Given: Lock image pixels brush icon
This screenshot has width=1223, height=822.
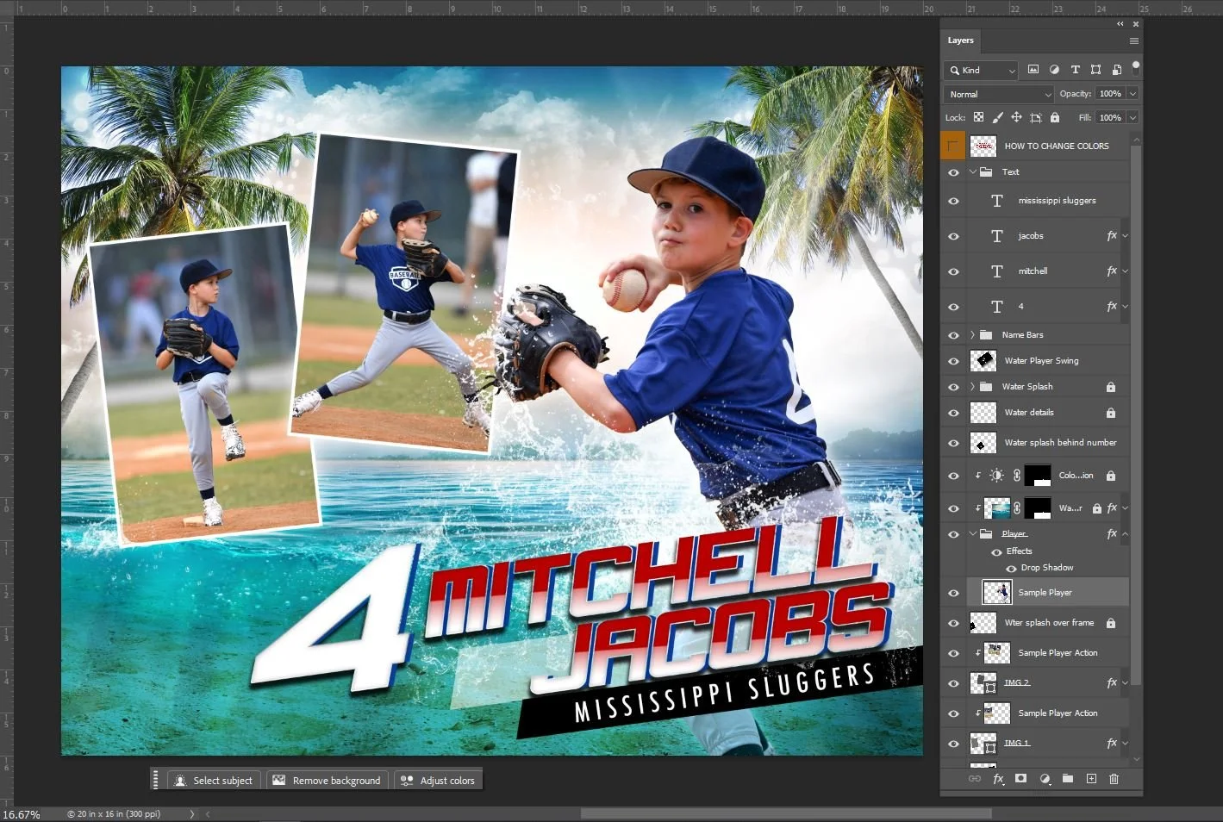Looking at the screenshot, I should coord(997,117).
